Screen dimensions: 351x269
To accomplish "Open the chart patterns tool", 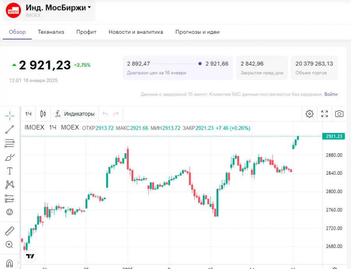I will click(x=10, y=185).
